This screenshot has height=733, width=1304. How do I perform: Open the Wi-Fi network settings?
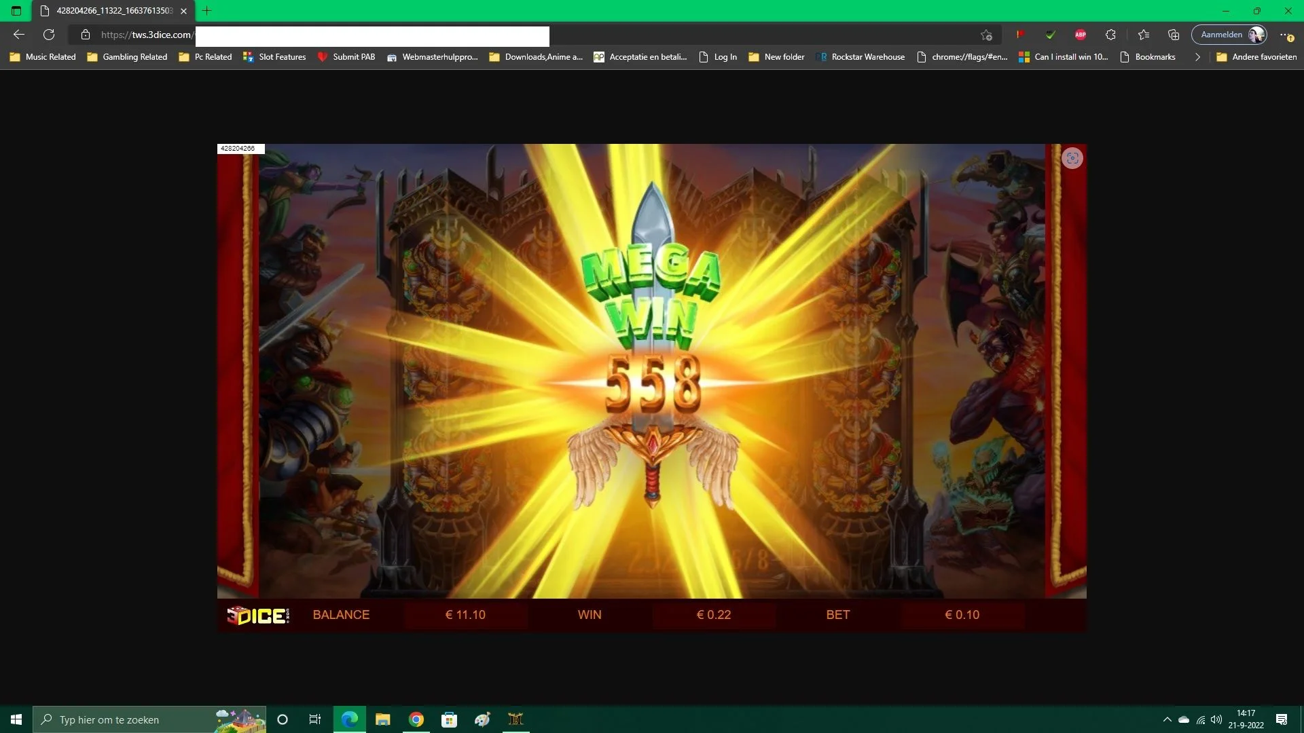1201,719
